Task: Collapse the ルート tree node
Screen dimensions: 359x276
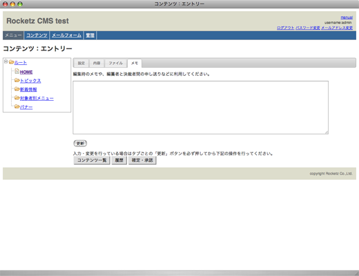Action: pos(6,61)
